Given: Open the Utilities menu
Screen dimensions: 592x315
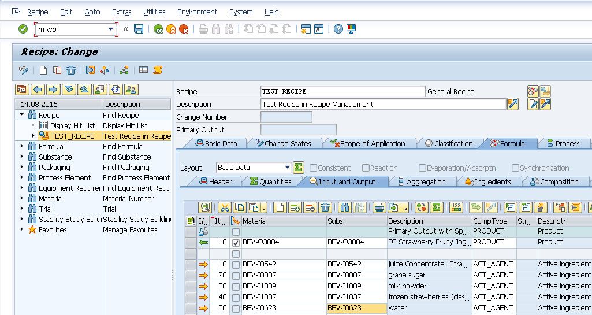Looking at the screenshot, I should (154, 12).
